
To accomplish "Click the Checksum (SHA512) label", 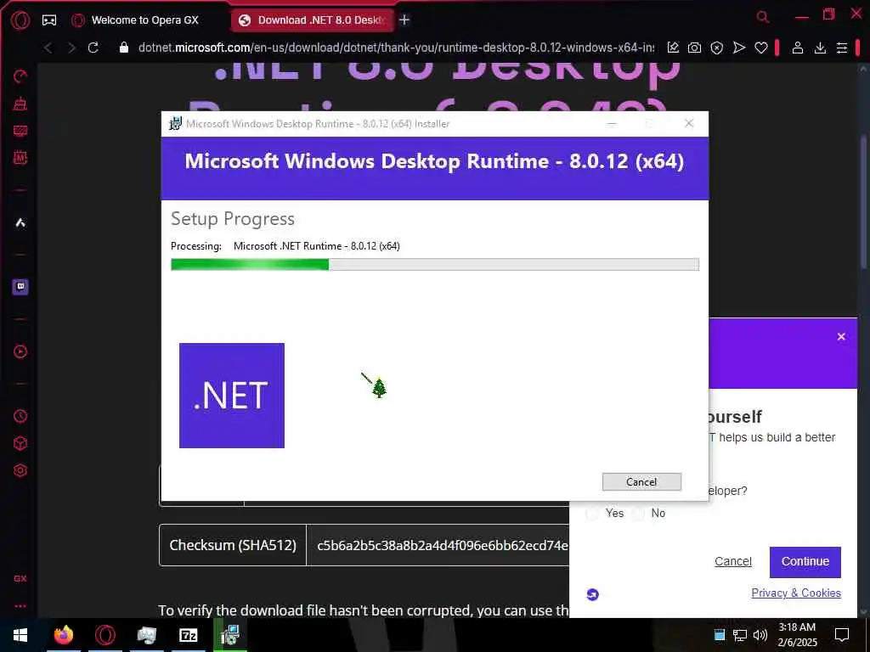I will [x=233, y=545].
